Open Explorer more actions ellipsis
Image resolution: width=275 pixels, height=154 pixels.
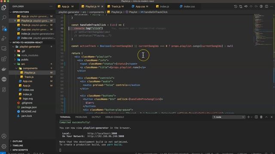click(x=51, y=6)
